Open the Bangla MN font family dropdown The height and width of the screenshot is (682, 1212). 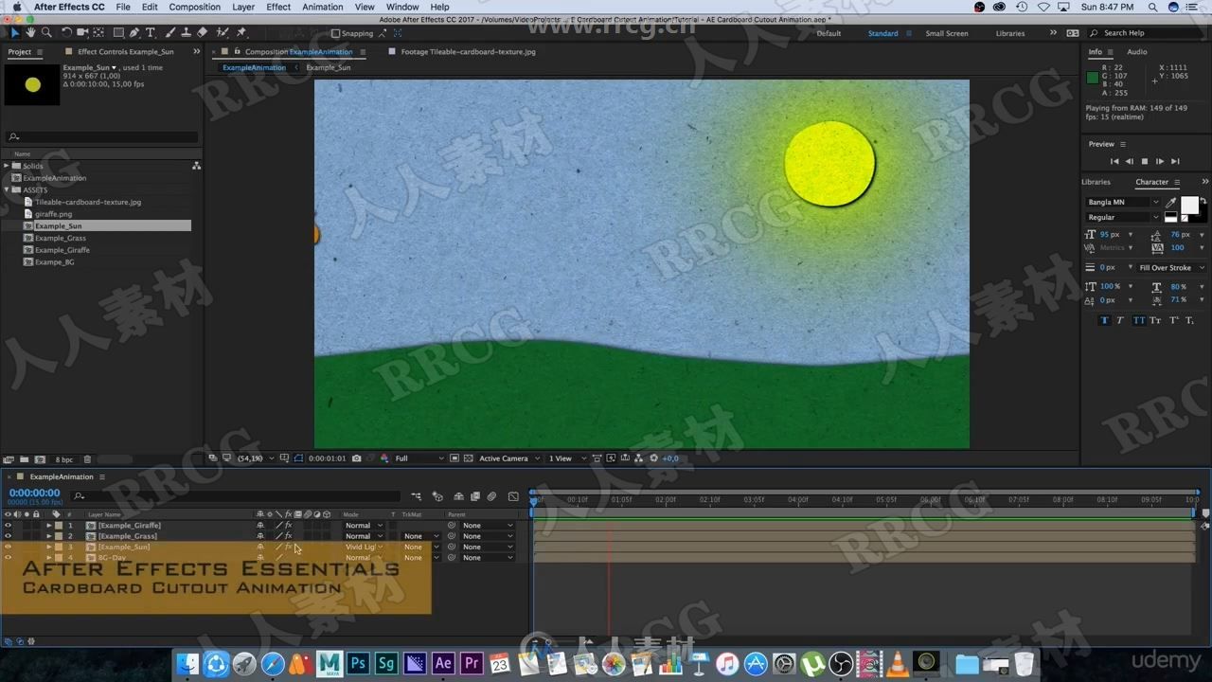[x=1123, y=202]
